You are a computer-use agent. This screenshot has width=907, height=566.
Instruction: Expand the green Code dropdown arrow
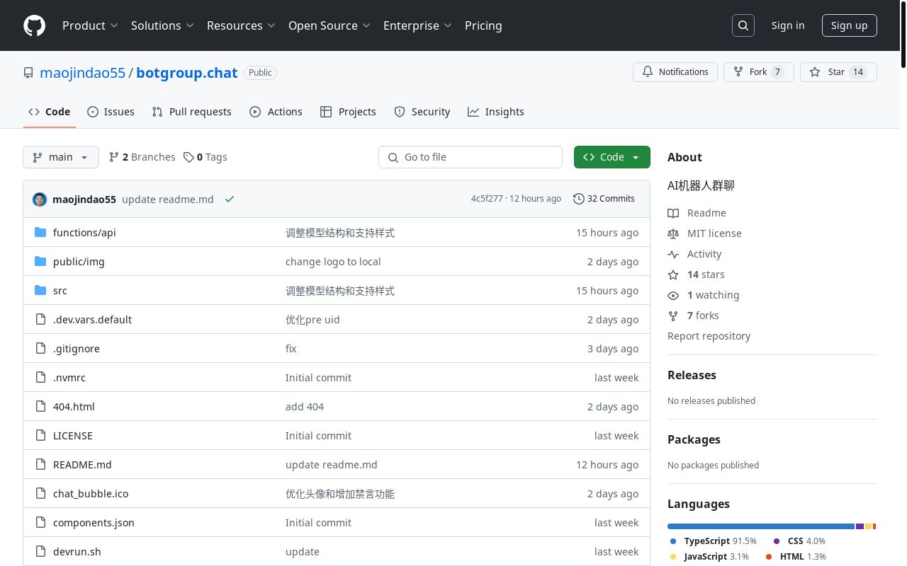pos(635,157)
